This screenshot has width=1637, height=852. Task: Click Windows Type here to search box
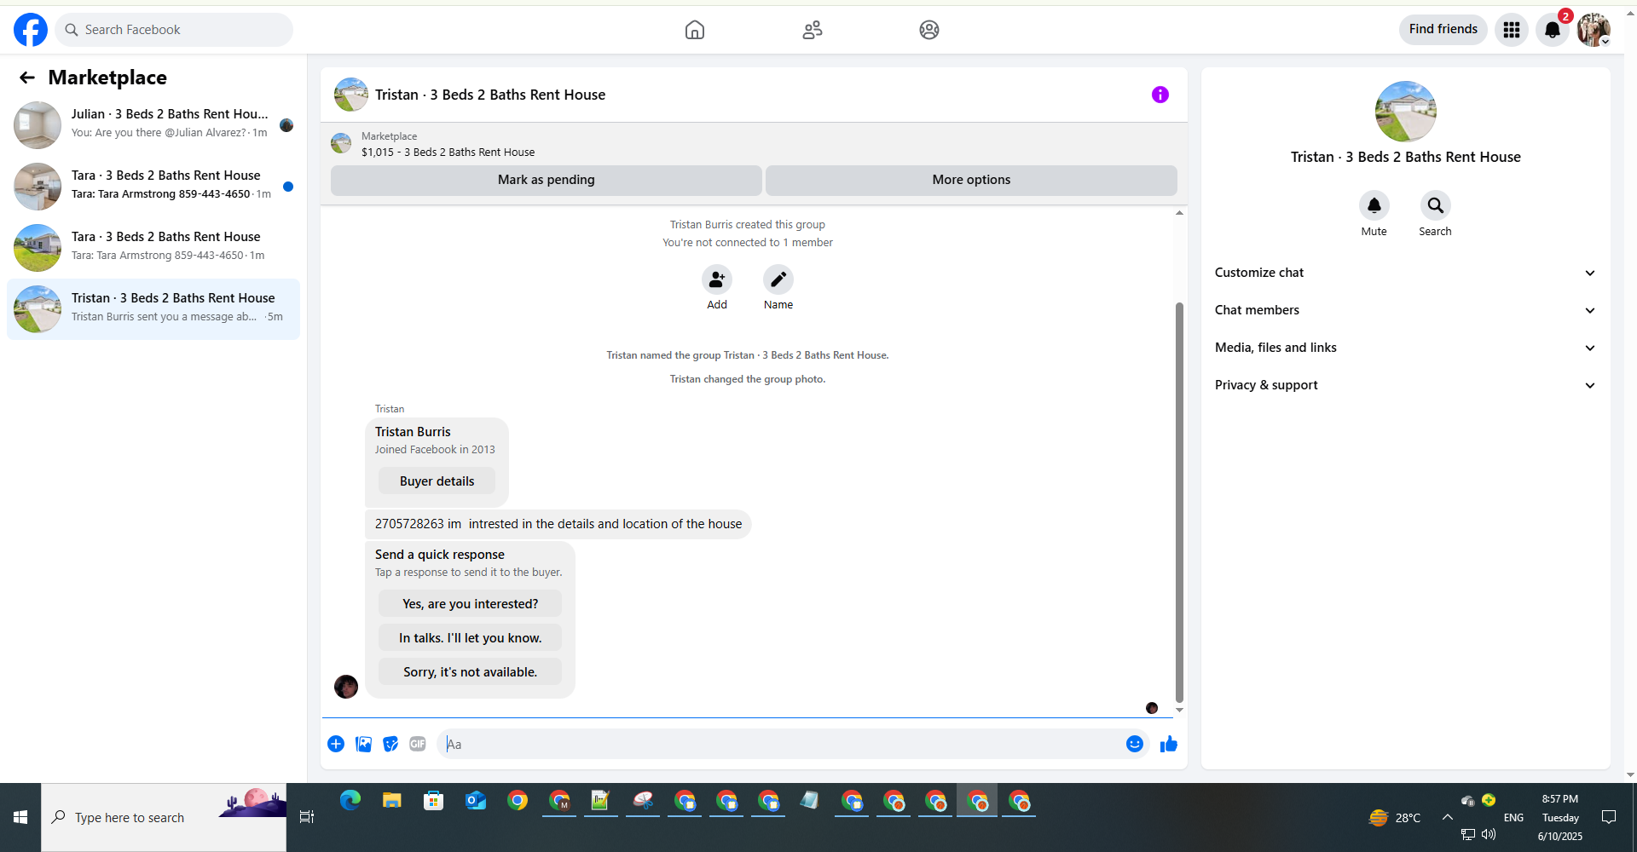[x=164, y=817]
